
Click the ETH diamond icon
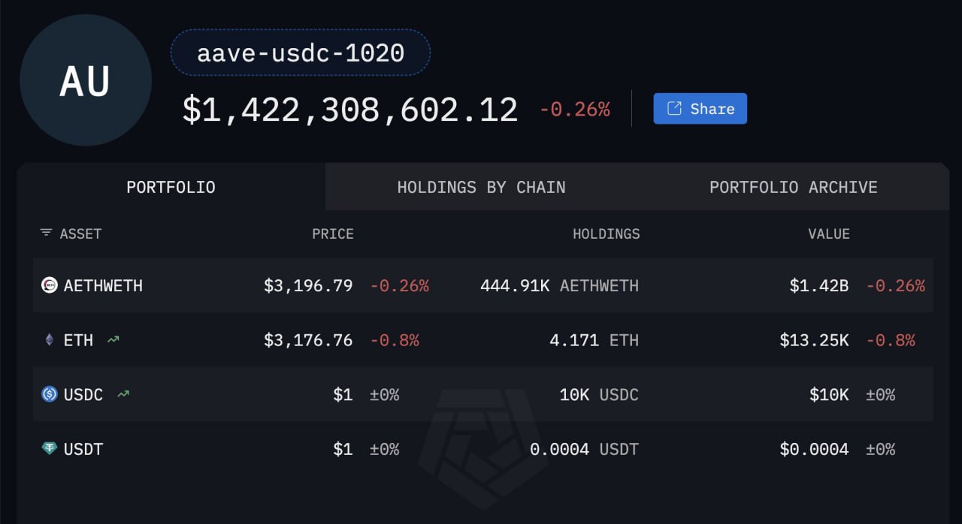point(50,340)
